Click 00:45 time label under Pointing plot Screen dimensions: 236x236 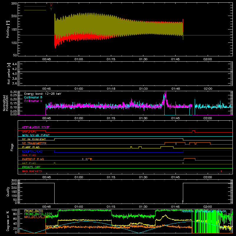click(x=47, y=59)
